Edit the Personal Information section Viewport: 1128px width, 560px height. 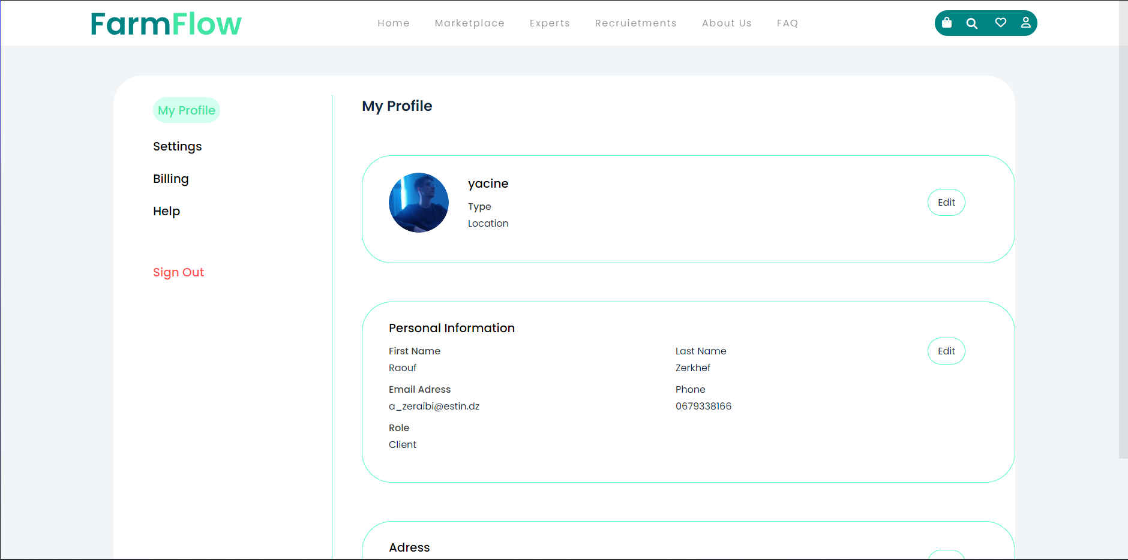(946, 351)
